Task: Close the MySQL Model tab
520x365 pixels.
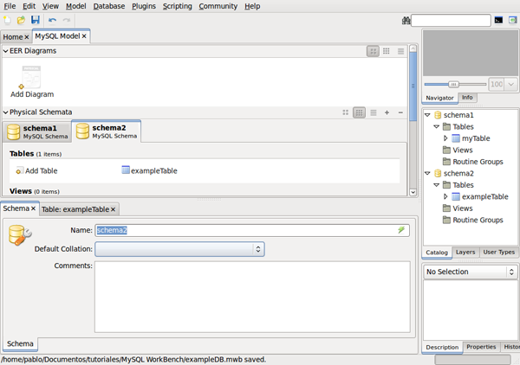Action: pyautogui.click(x=84, y=36)
